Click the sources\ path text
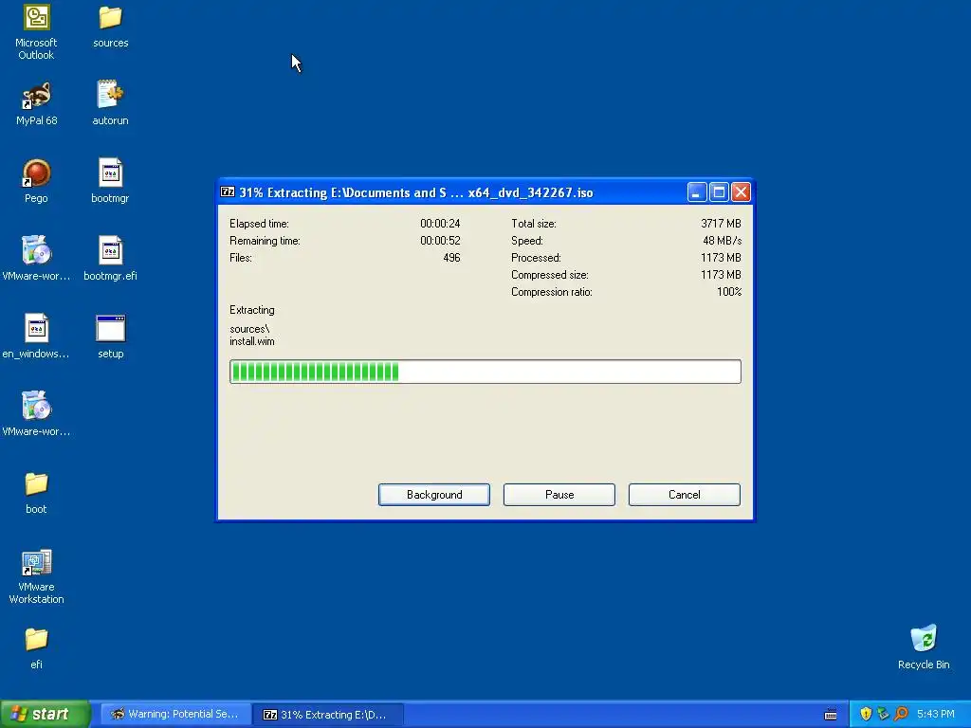Image resolution: width=971 pixels, height=728 pixels. point(249,329)
